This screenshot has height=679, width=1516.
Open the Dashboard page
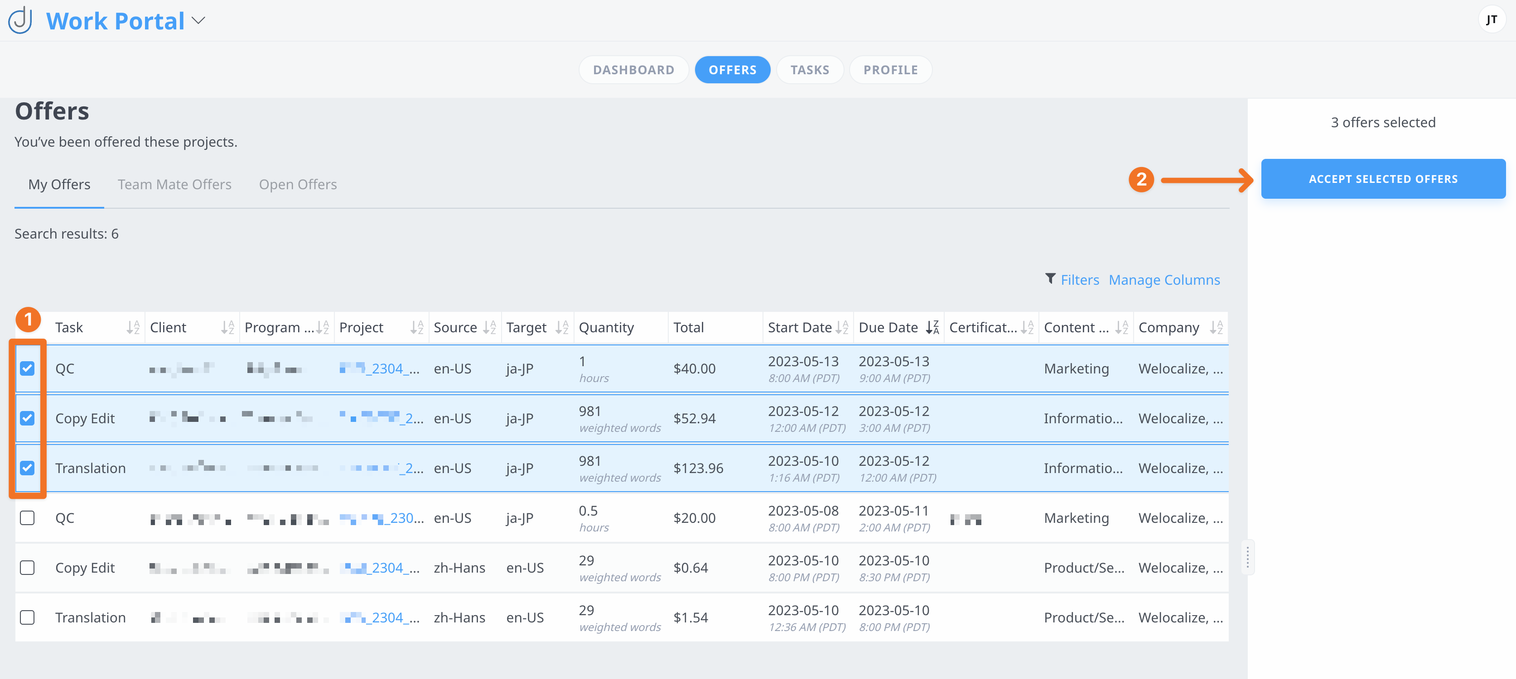pyautogui.click(x=633, y=70)
